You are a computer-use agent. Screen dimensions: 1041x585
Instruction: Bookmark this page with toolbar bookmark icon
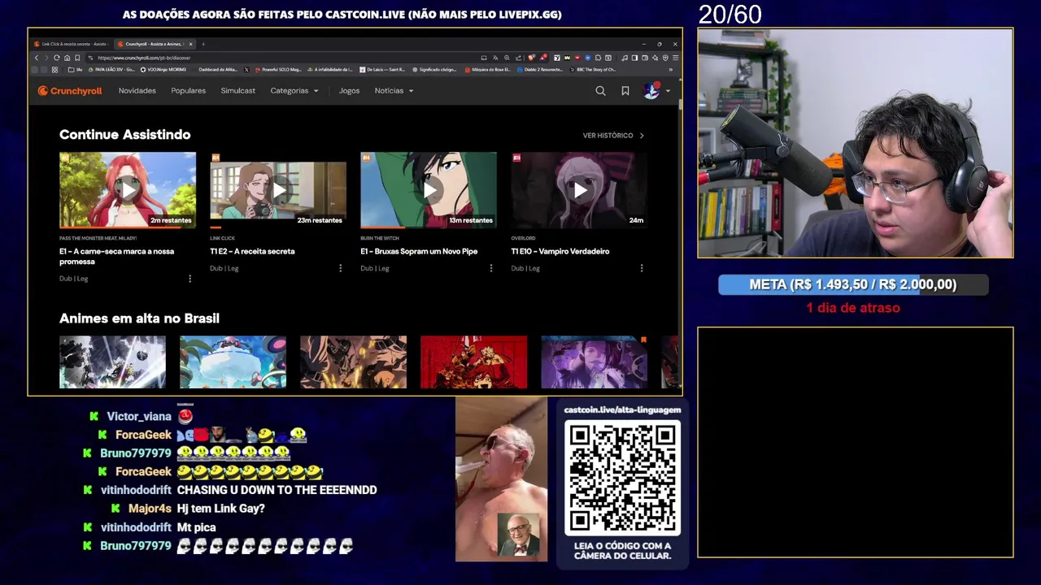tap(77, 58)
